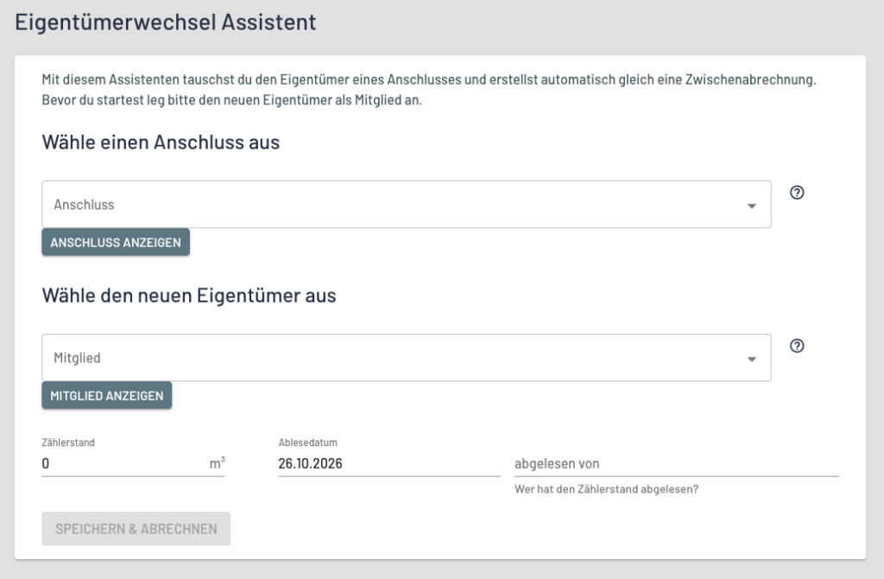Open help icon beside Anschluss dropdown
Viewport: 884px width, 579px height.
pyautogui.click(x=797, y=192)
